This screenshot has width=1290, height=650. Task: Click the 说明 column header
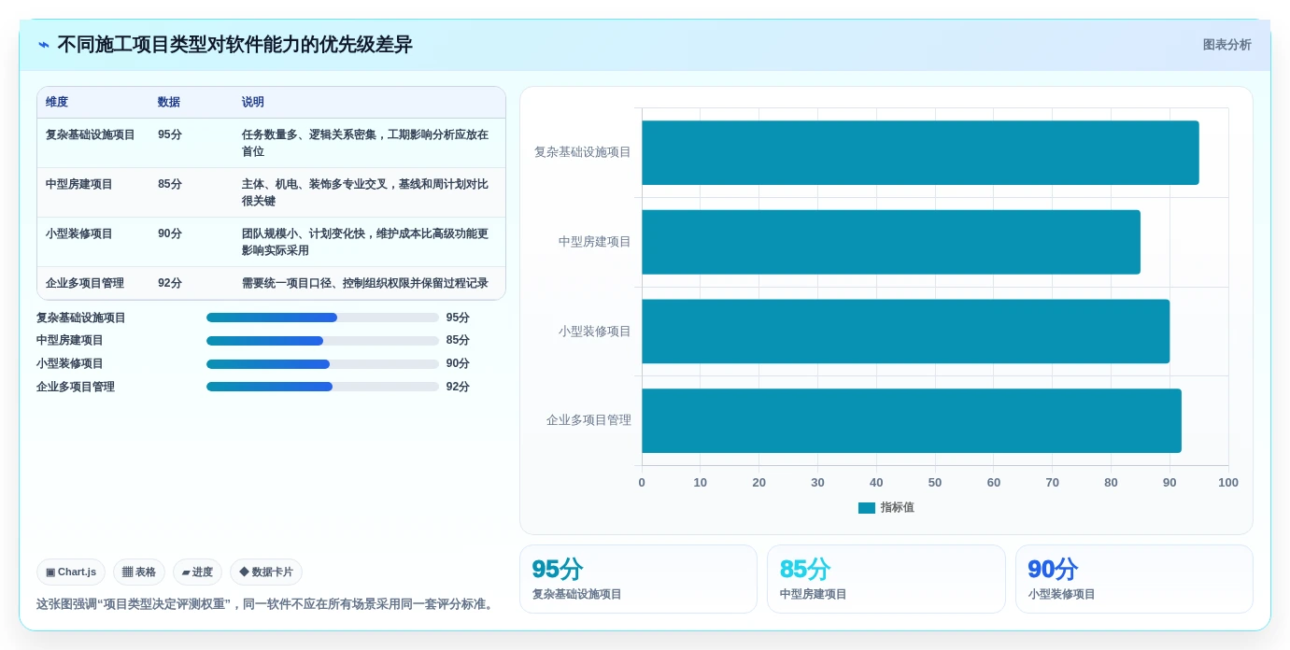tap(253, 103)
